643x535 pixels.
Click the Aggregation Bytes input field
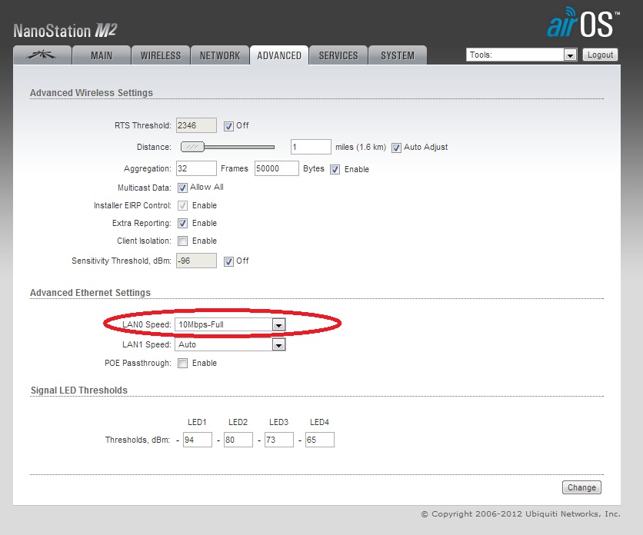coord(276,168)
